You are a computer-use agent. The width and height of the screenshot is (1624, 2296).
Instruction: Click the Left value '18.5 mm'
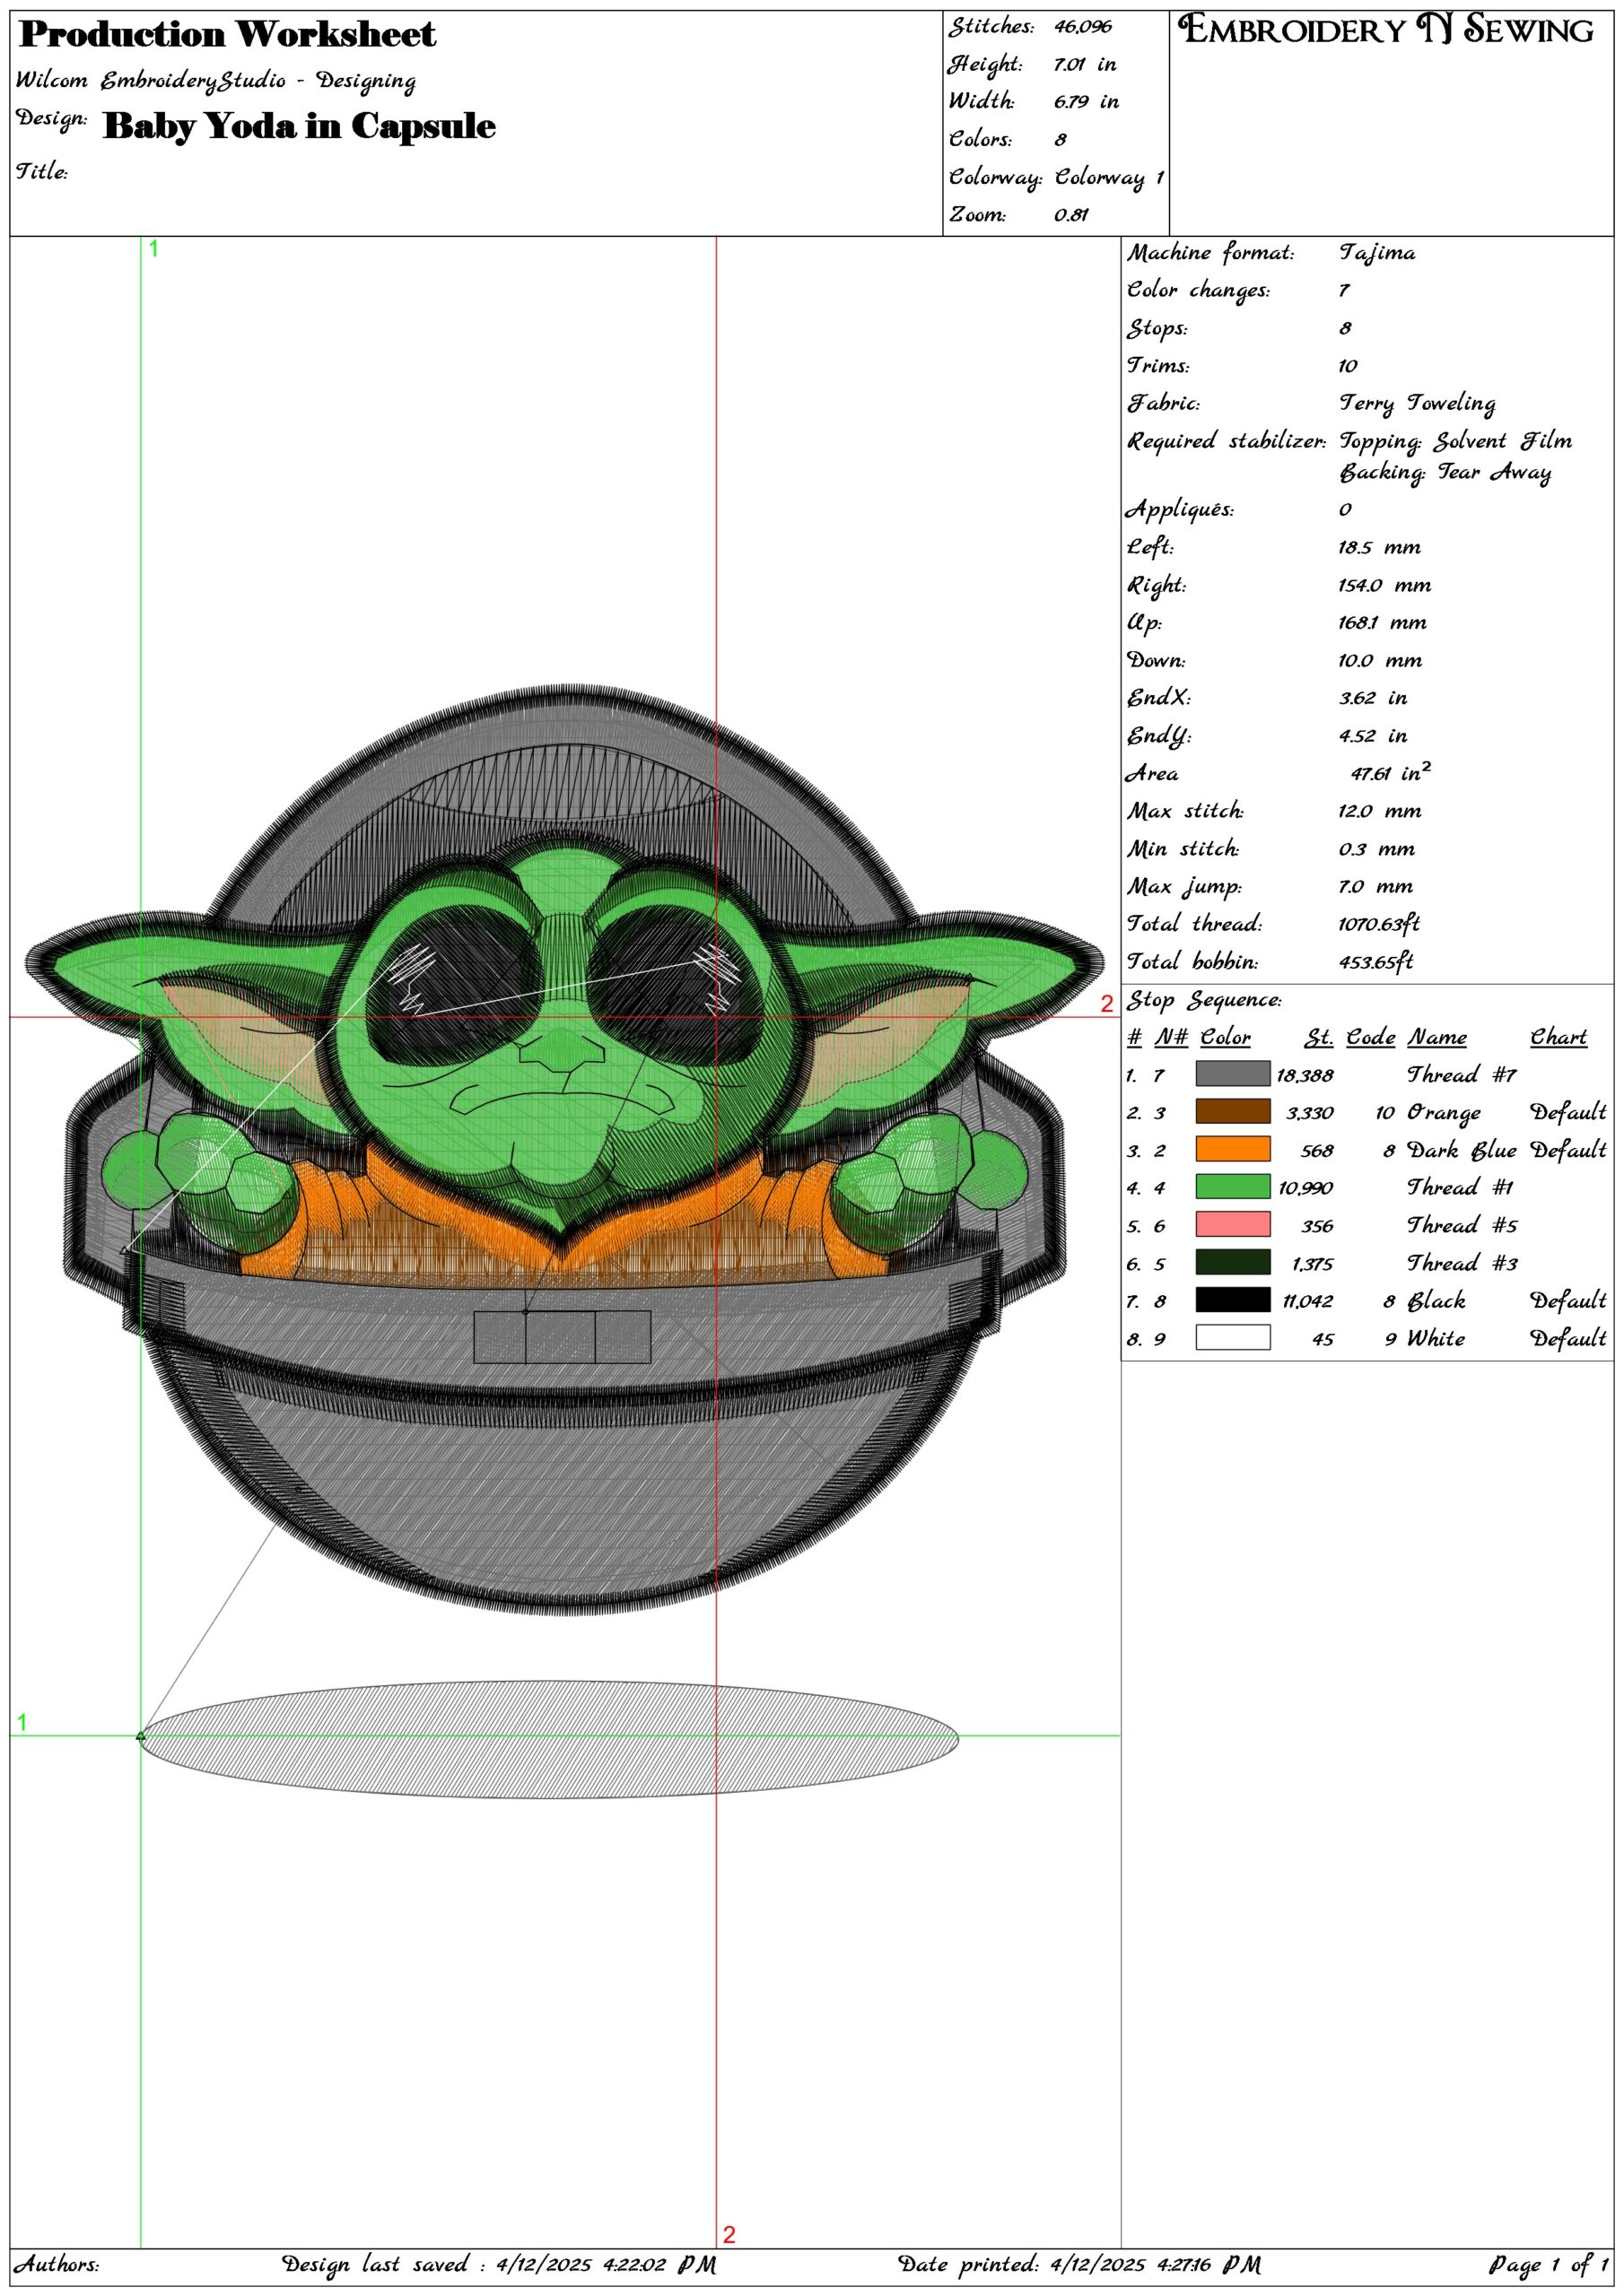tap(1380, 548)
